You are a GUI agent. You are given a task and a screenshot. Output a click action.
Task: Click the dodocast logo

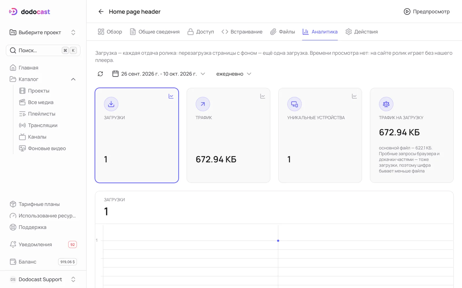tap(29, 12)
